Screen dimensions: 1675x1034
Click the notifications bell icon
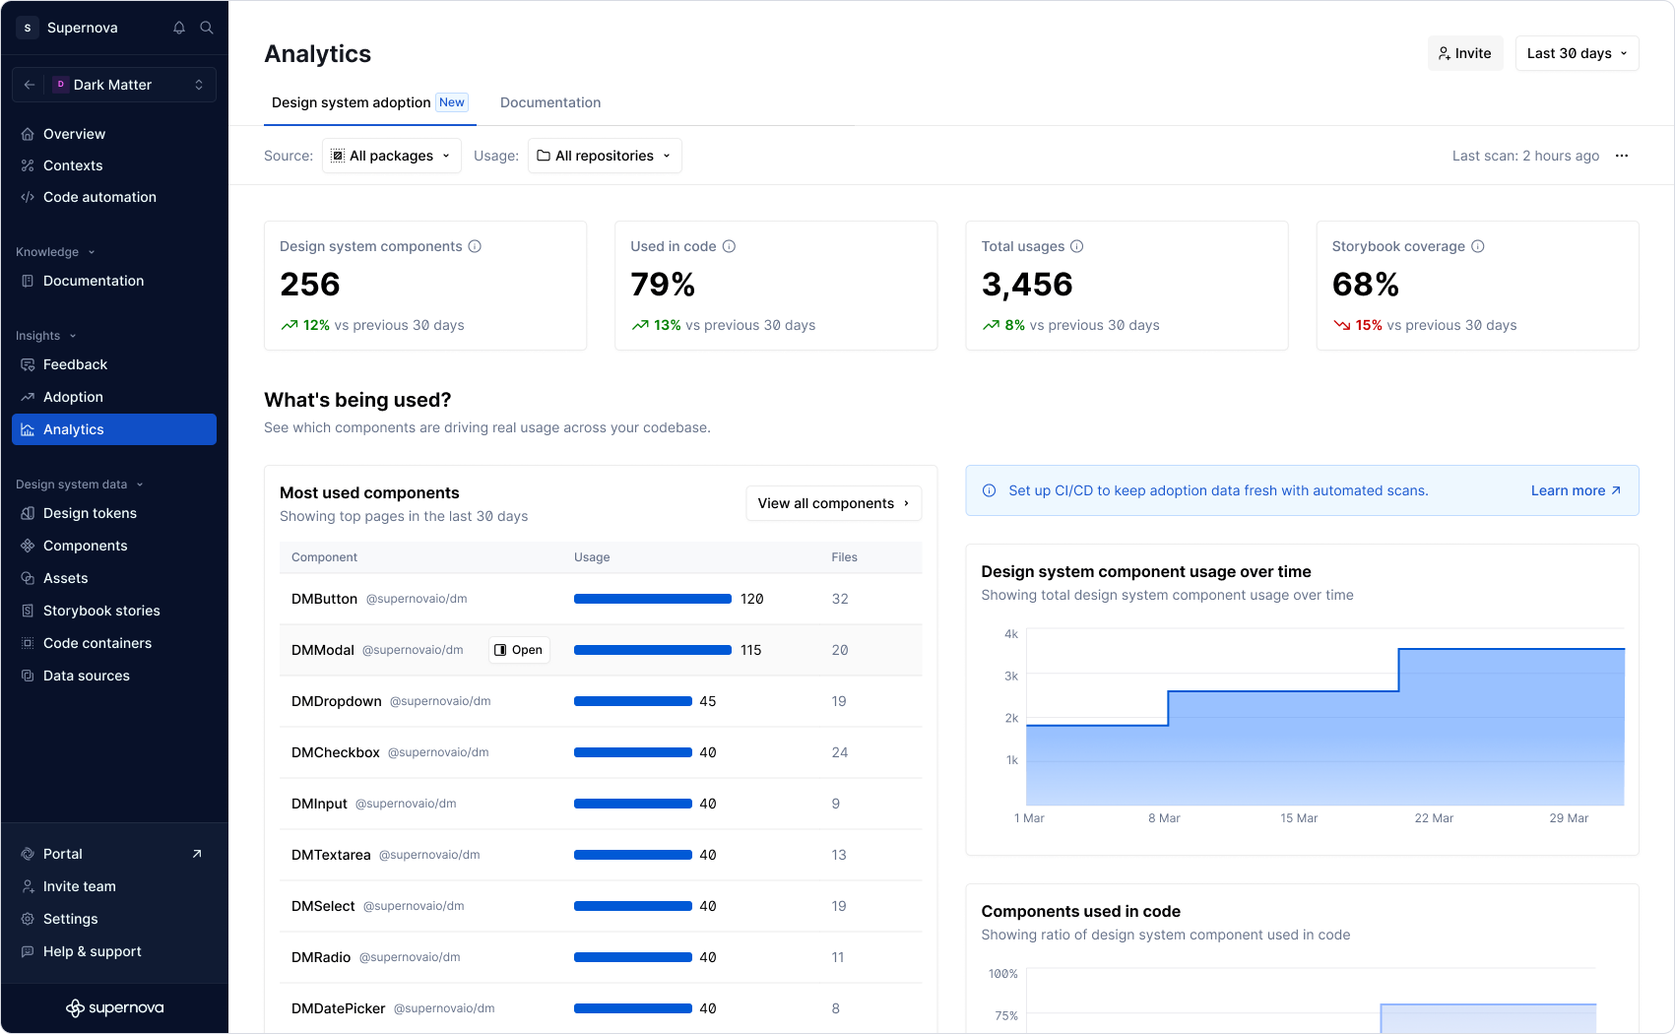[x=179, y=28]
